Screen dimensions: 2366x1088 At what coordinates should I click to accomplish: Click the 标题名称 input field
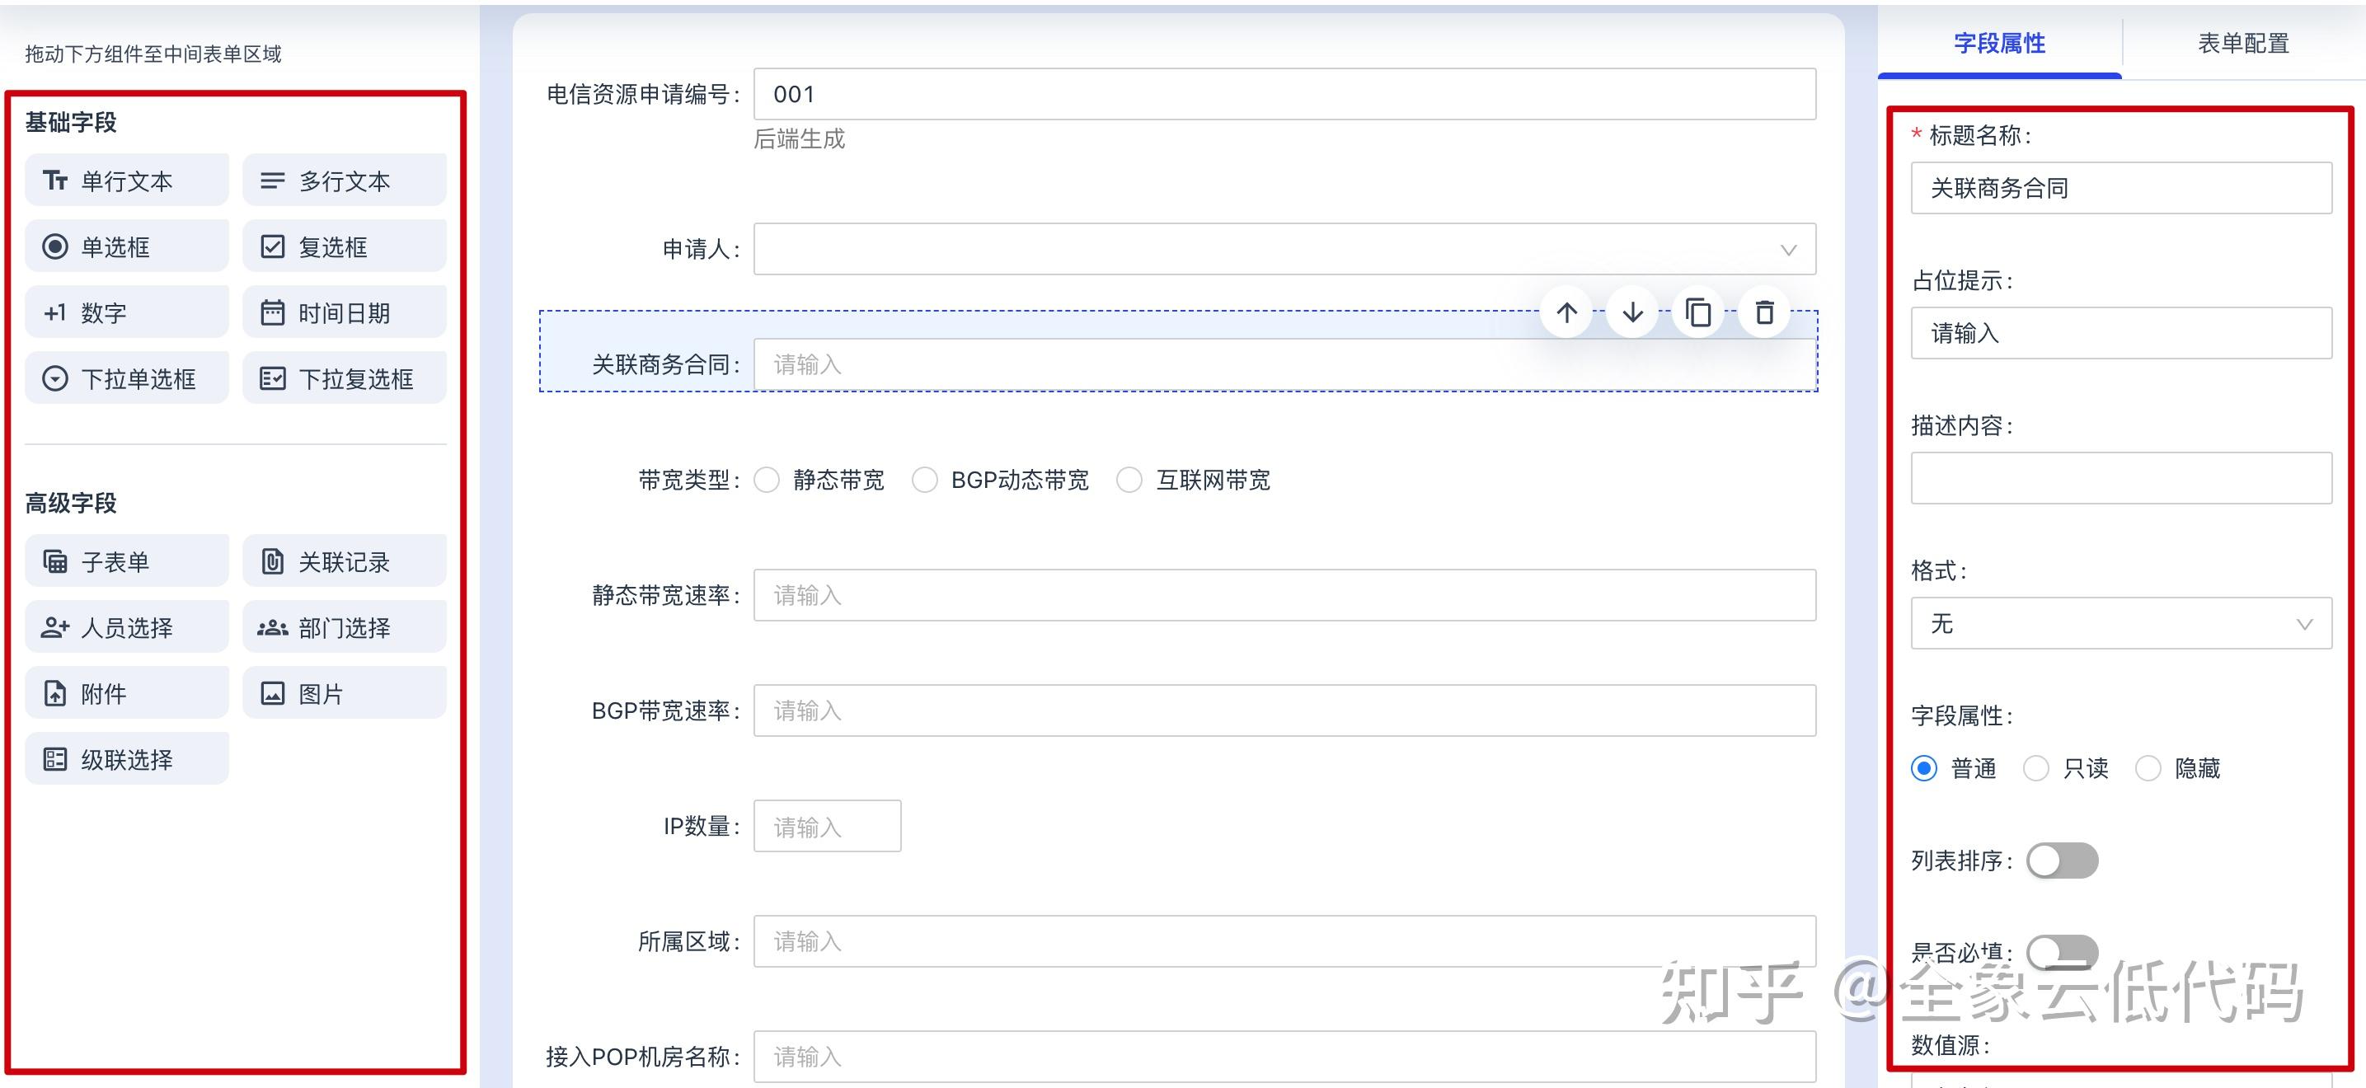[x=2122, y=188]
